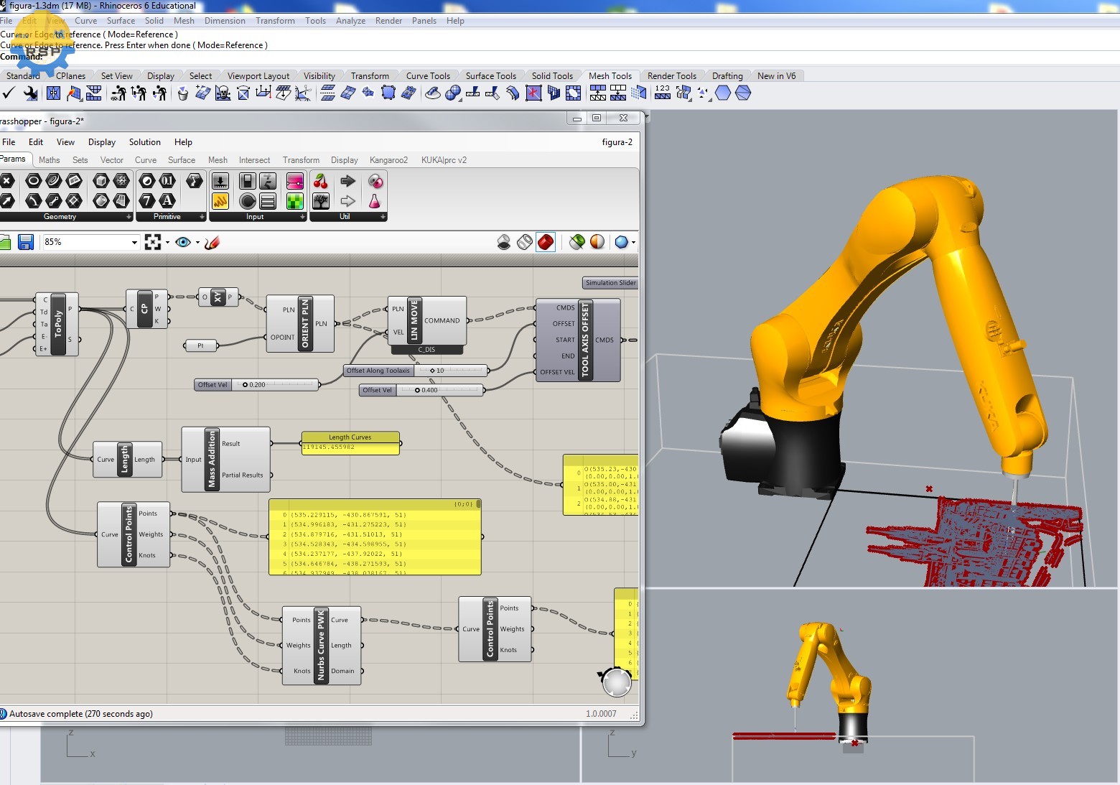Adjust the Offset Vel 0.200 slider
This screenshot has width=1120, height=785.
(257, 385)
